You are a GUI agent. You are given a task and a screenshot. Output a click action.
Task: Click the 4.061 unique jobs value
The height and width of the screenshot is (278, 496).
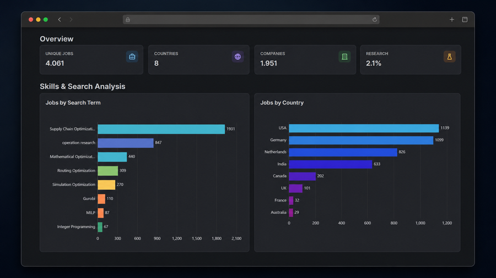[55, 63]
